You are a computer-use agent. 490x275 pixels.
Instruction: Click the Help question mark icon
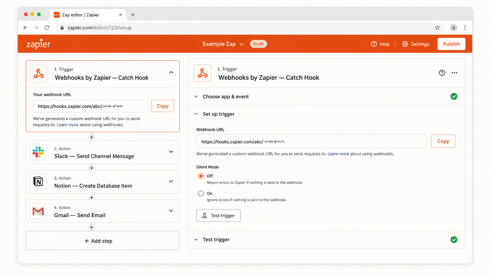374,44
